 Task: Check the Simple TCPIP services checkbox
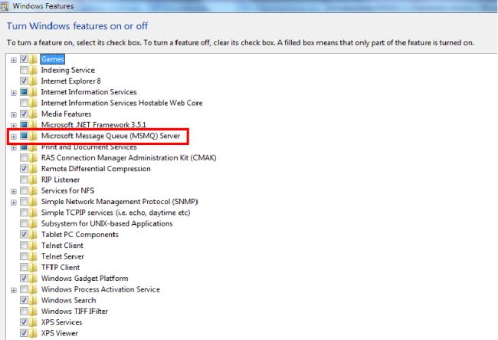(25, 213)
